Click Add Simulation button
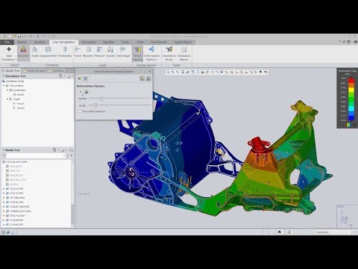The image size is (358, 269). tap(9, 54)
